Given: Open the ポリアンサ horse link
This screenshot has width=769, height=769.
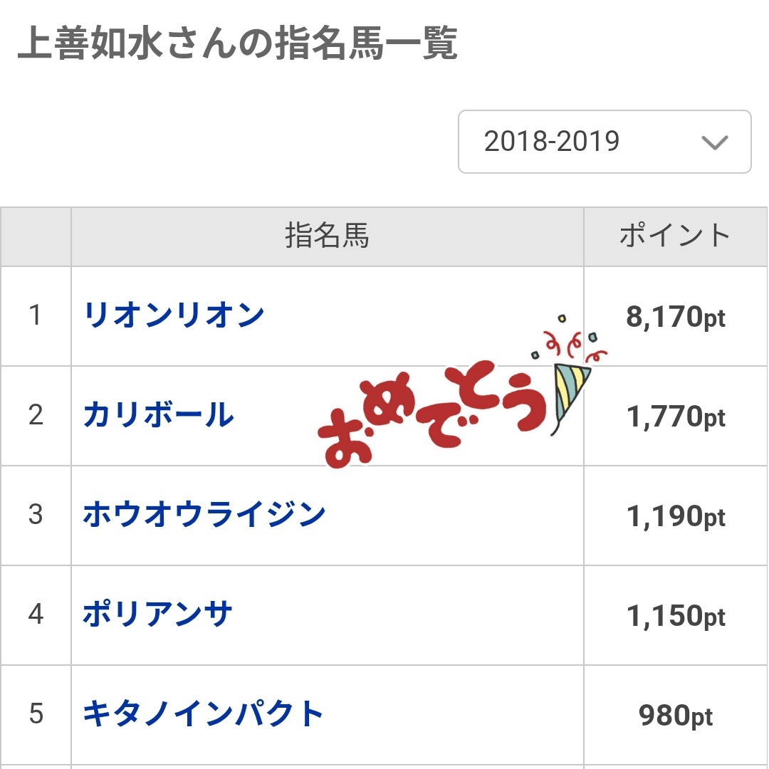Looking at the screenshot, I should click(157, 614).
